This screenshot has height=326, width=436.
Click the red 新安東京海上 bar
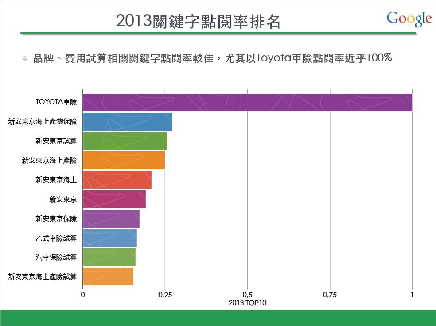(117, 180)
